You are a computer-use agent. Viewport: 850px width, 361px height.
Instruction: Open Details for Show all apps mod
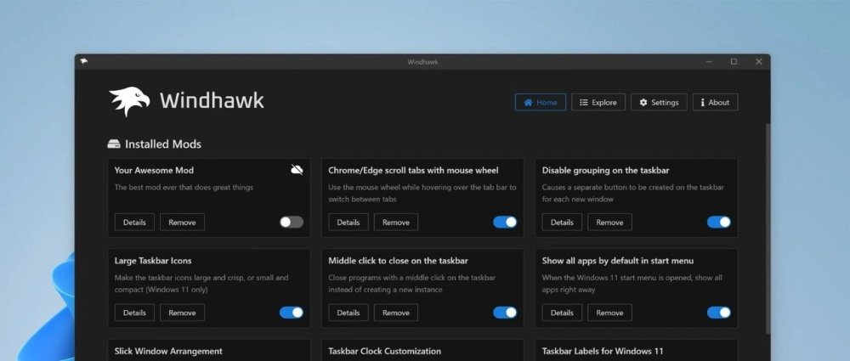(562, 313)
